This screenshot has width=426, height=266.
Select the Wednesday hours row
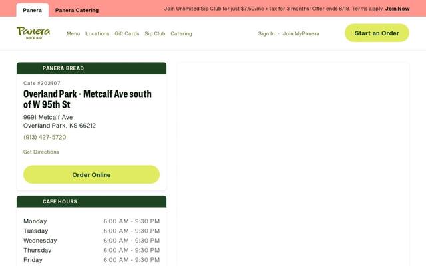pos(92,241)
